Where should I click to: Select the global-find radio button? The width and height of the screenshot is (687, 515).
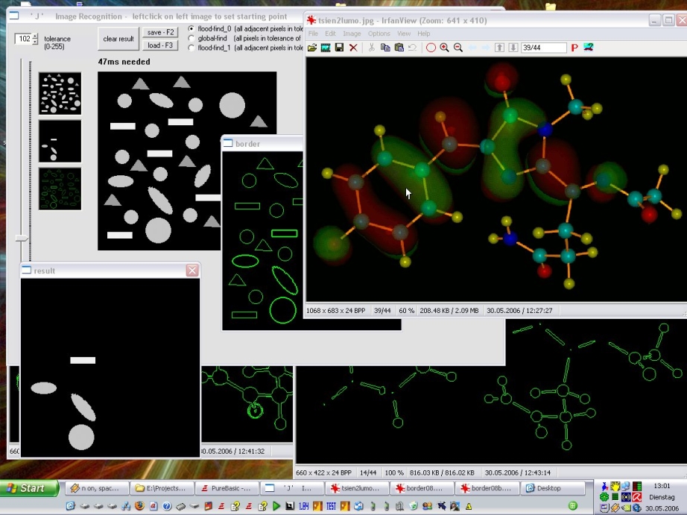191,39
